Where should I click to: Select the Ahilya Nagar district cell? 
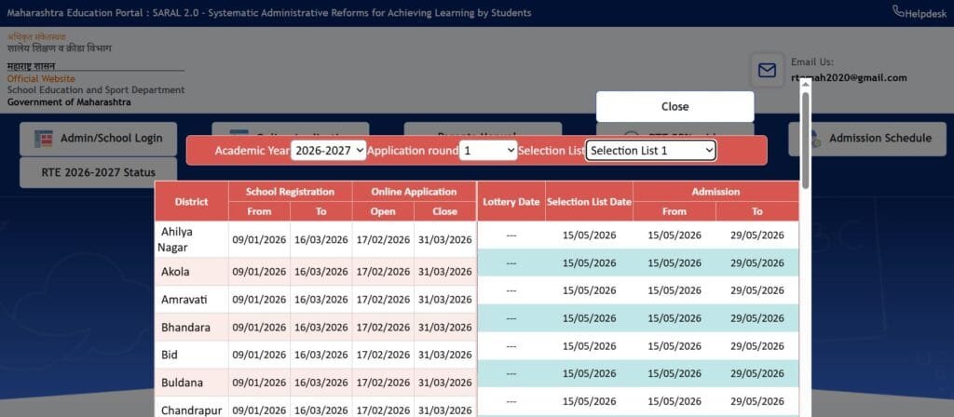192,239
